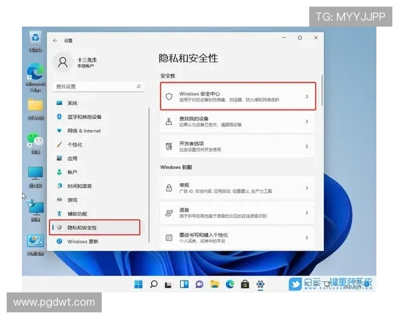Expand the 语音 row chevron

(x=307, y=213)
